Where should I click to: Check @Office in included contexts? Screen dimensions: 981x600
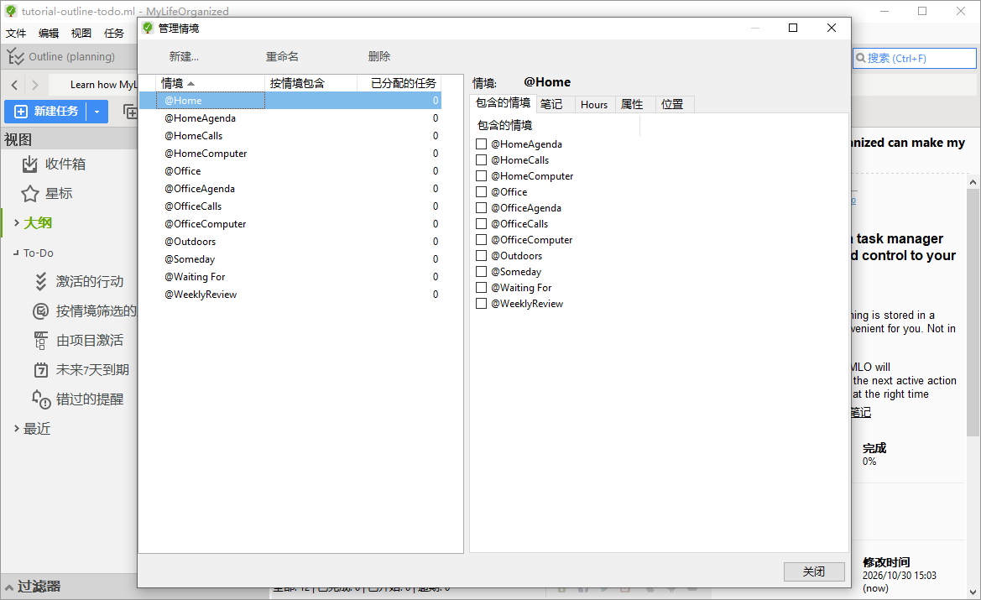pyautogui.click(x=481, y=192)
